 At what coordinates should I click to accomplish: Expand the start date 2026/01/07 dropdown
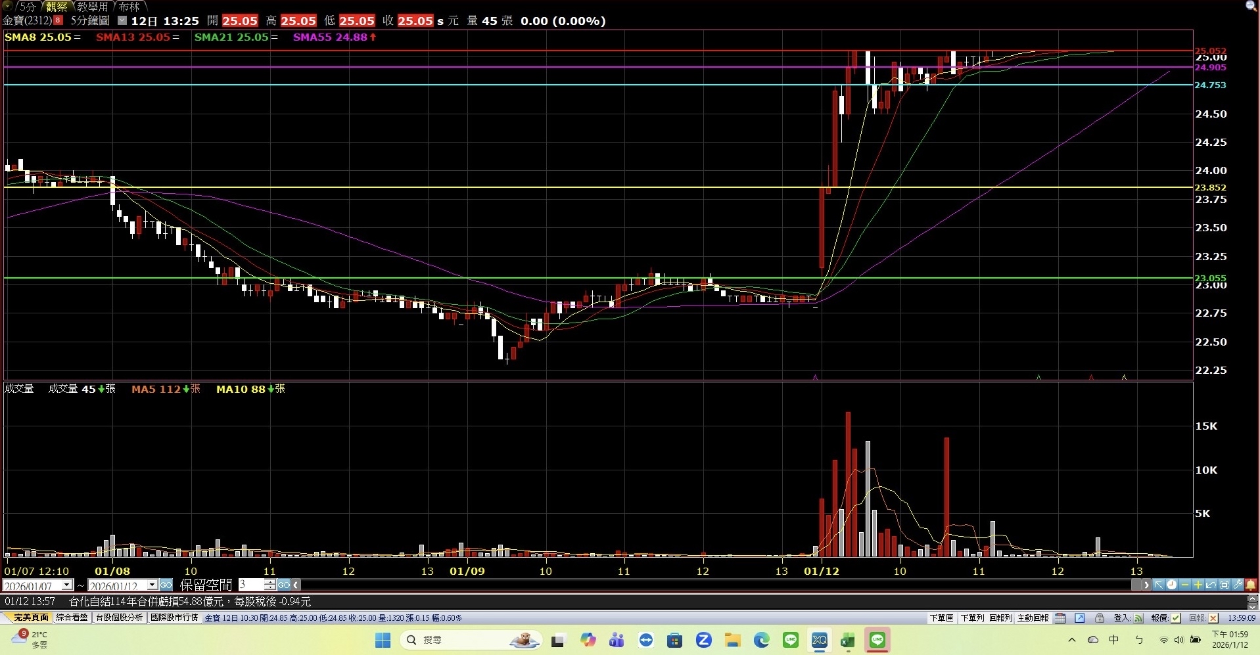click(67, 585)
